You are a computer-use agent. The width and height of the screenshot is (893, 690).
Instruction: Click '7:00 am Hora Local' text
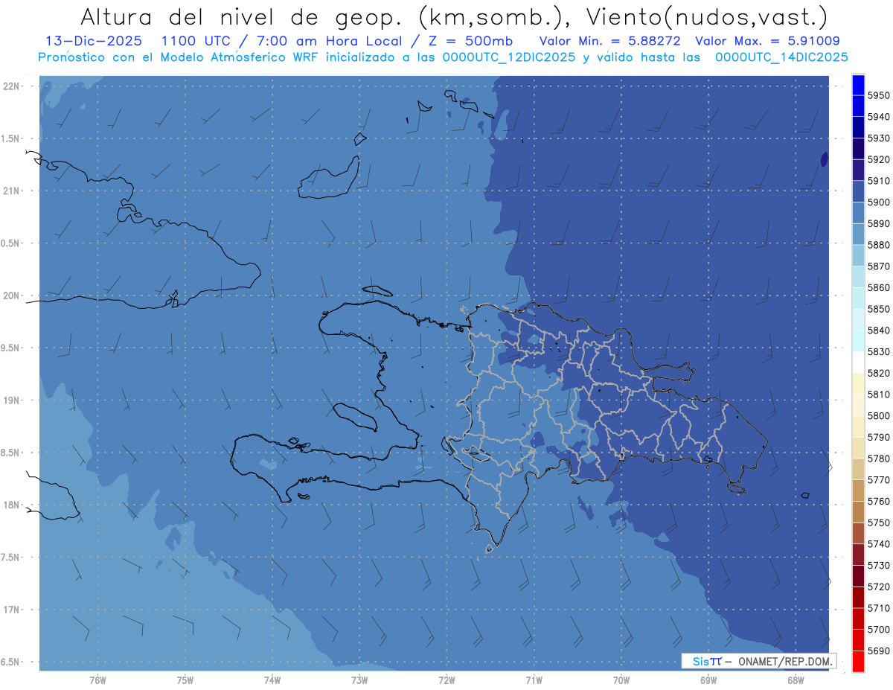[x=330, y=41]
